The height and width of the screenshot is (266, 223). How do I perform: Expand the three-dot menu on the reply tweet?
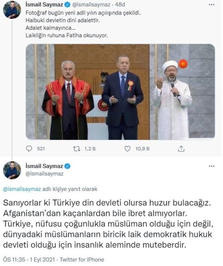[x=212, y=166]
